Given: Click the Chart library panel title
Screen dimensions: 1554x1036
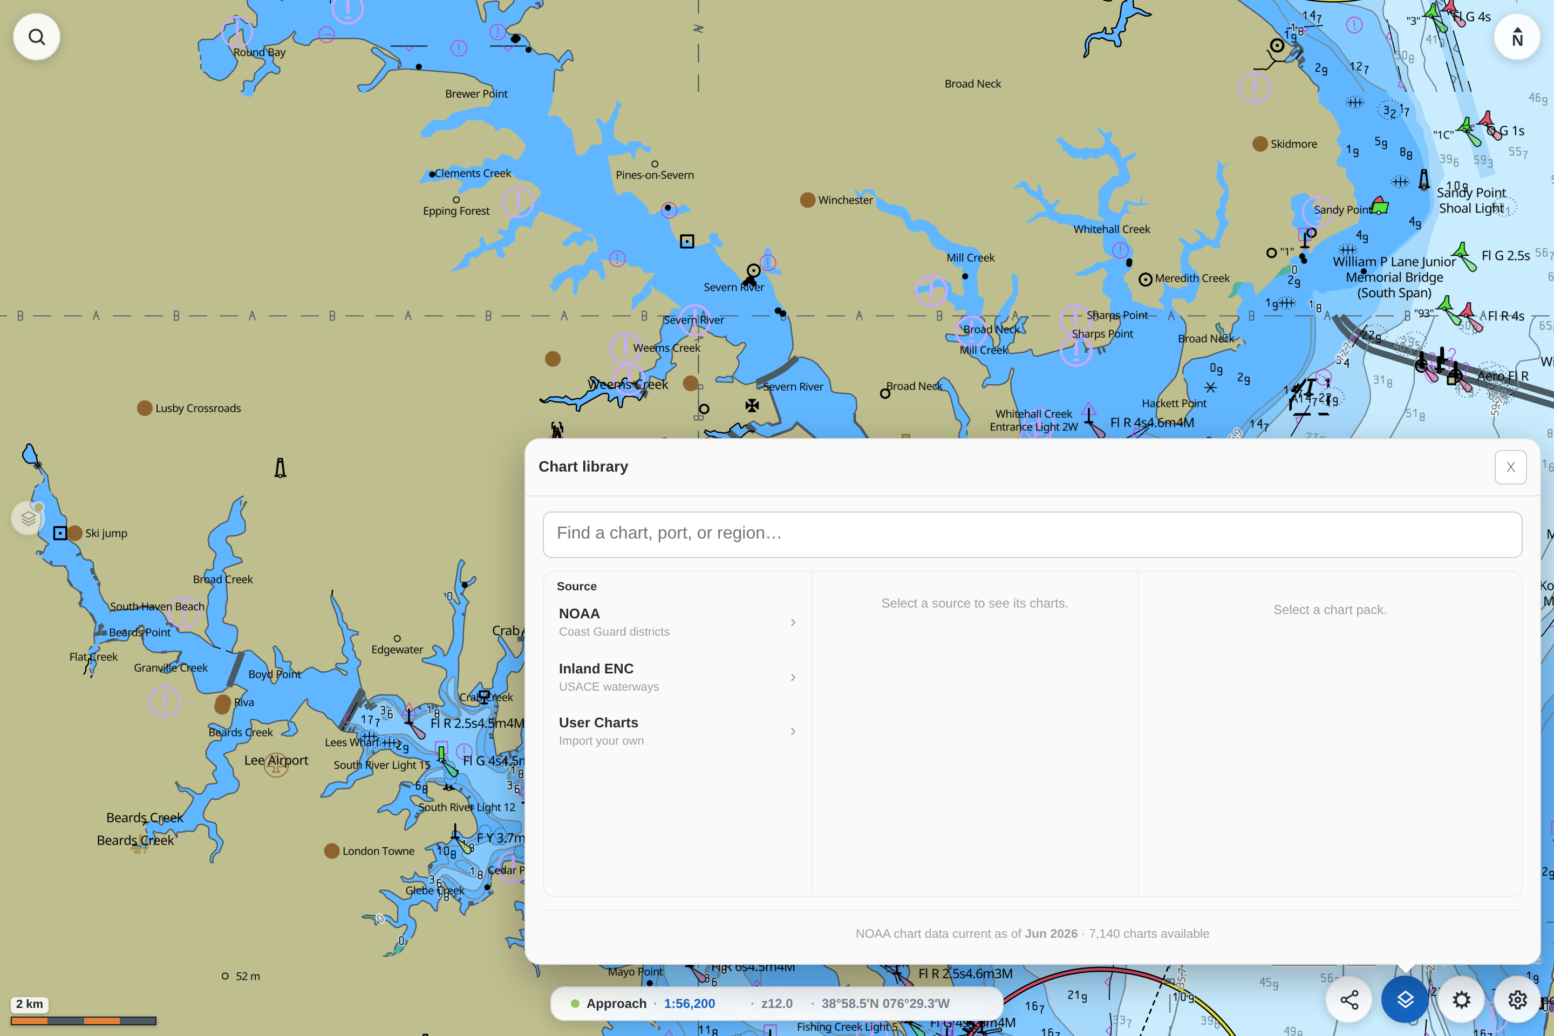Looking at the screenshot, I should 583,466.
